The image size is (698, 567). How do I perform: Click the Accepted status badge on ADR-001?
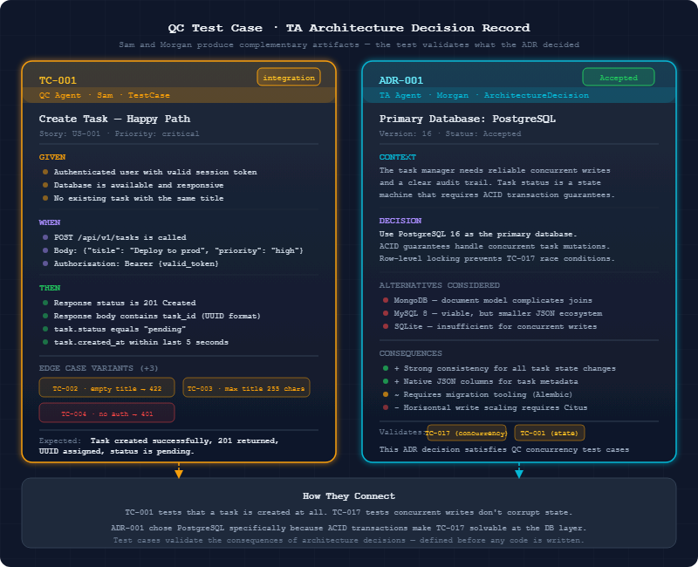point(619,77)
